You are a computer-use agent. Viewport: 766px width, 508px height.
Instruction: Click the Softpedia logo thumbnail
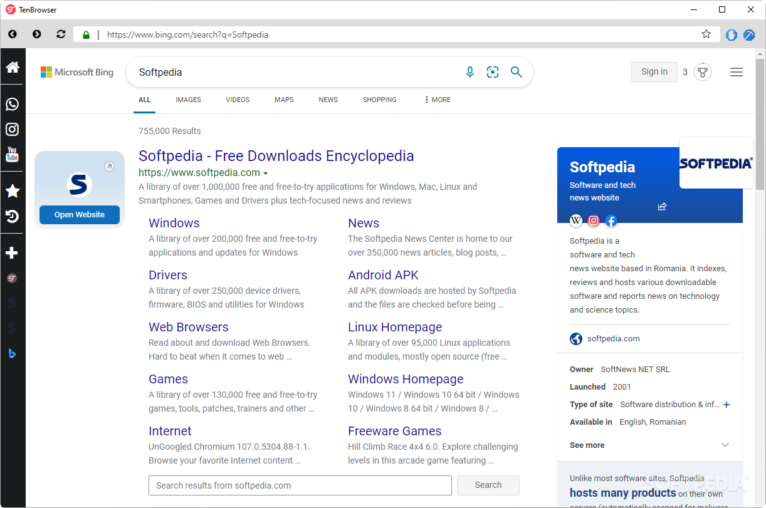pos(716,163)
